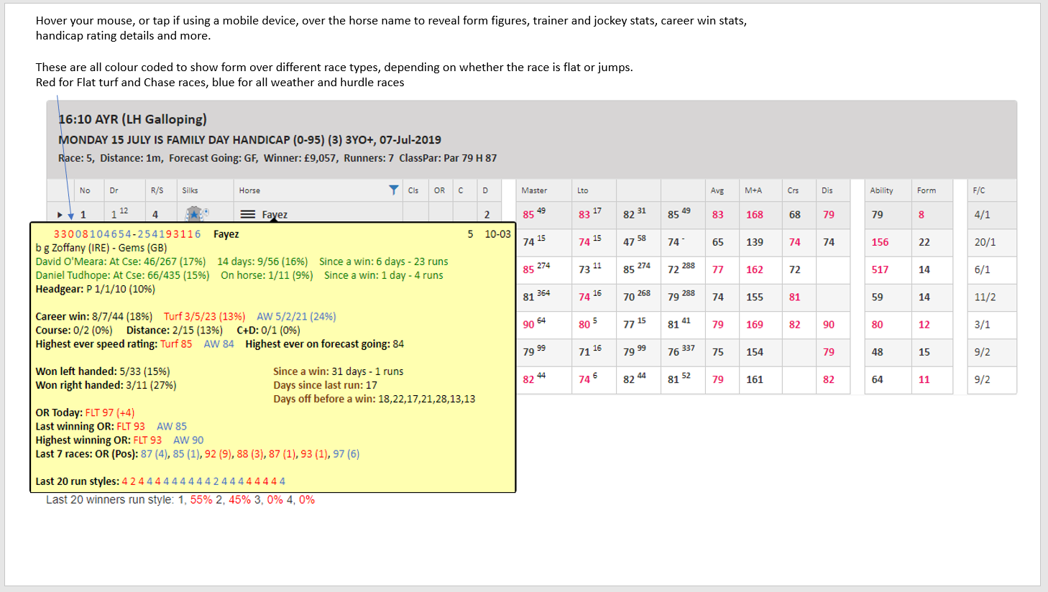The image size is (1048, 592).
Task: Click the Horse column header
Action: (249, 190)
